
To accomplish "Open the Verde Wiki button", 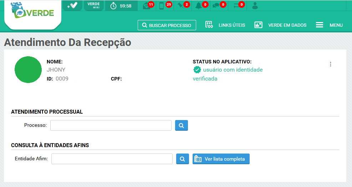I will point(93,5).
